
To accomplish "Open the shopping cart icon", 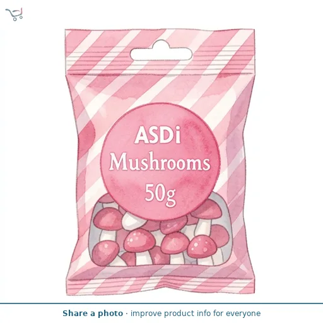I will point(14,14).
